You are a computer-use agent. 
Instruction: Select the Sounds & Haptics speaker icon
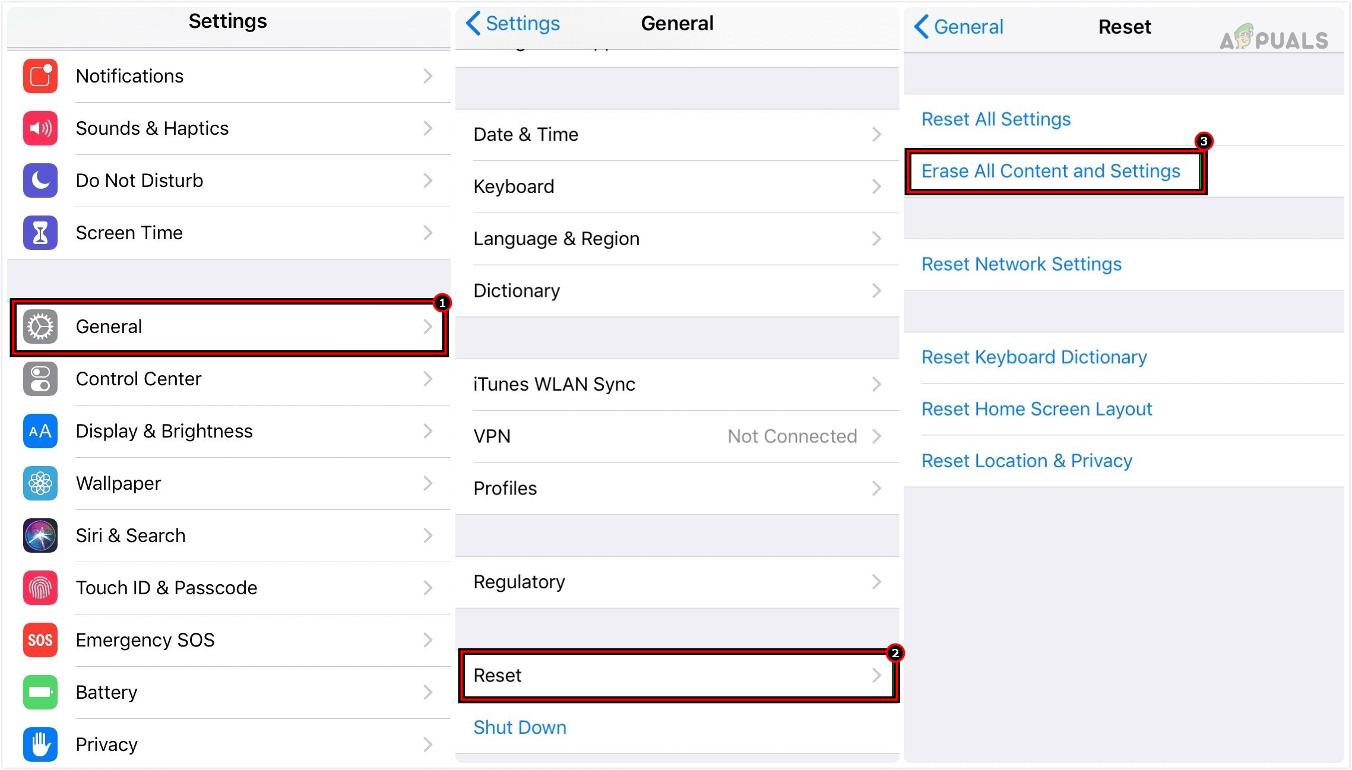39,128
